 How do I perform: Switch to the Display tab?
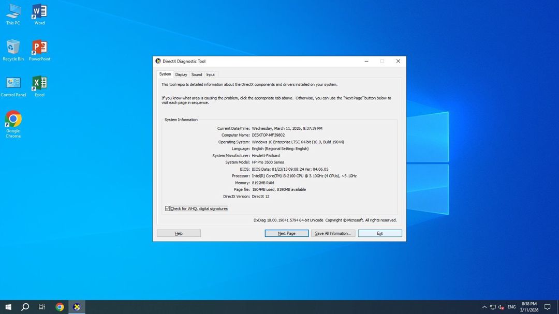[x=181, y=74]
